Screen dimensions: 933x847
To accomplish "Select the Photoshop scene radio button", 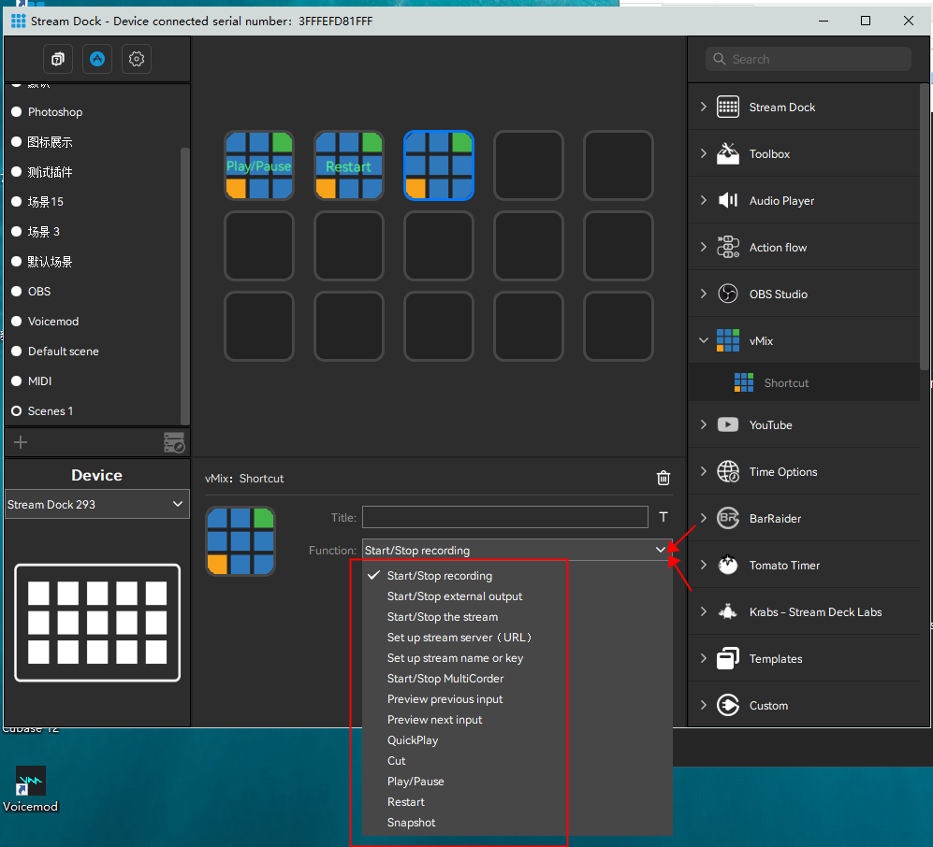I will [x=17, y=112].
